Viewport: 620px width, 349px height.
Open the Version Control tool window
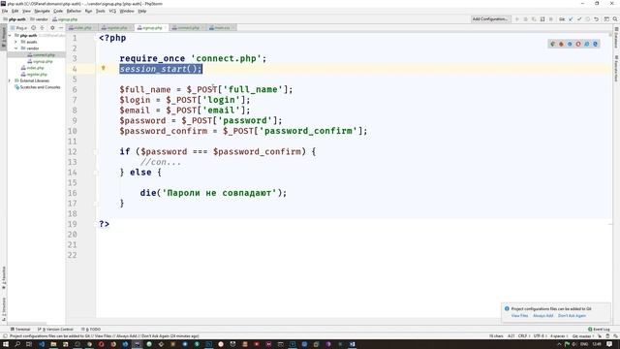[x=55, y=330]
